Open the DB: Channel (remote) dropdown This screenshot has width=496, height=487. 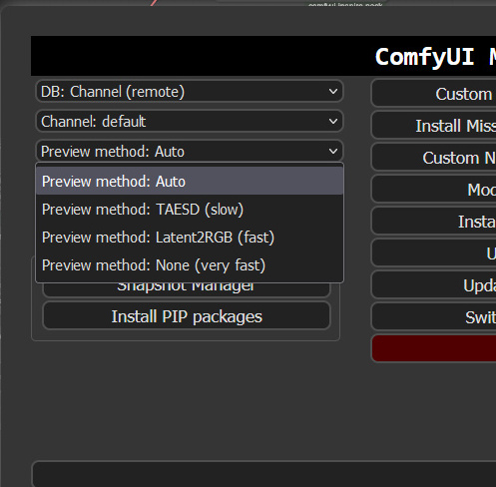coord(190,91)
